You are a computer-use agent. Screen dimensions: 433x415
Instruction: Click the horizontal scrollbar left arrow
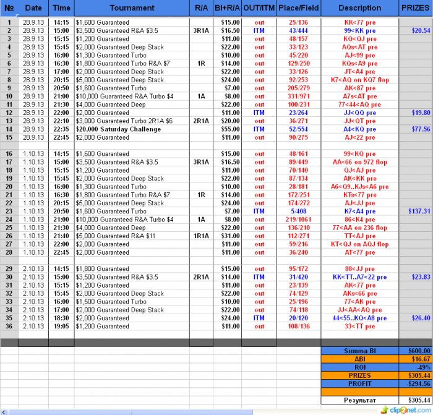(4, 413)
